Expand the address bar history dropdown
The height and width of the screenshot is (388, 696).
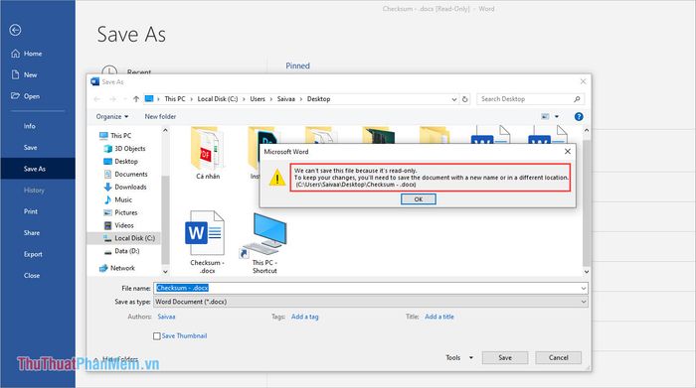tap(453, 99)
